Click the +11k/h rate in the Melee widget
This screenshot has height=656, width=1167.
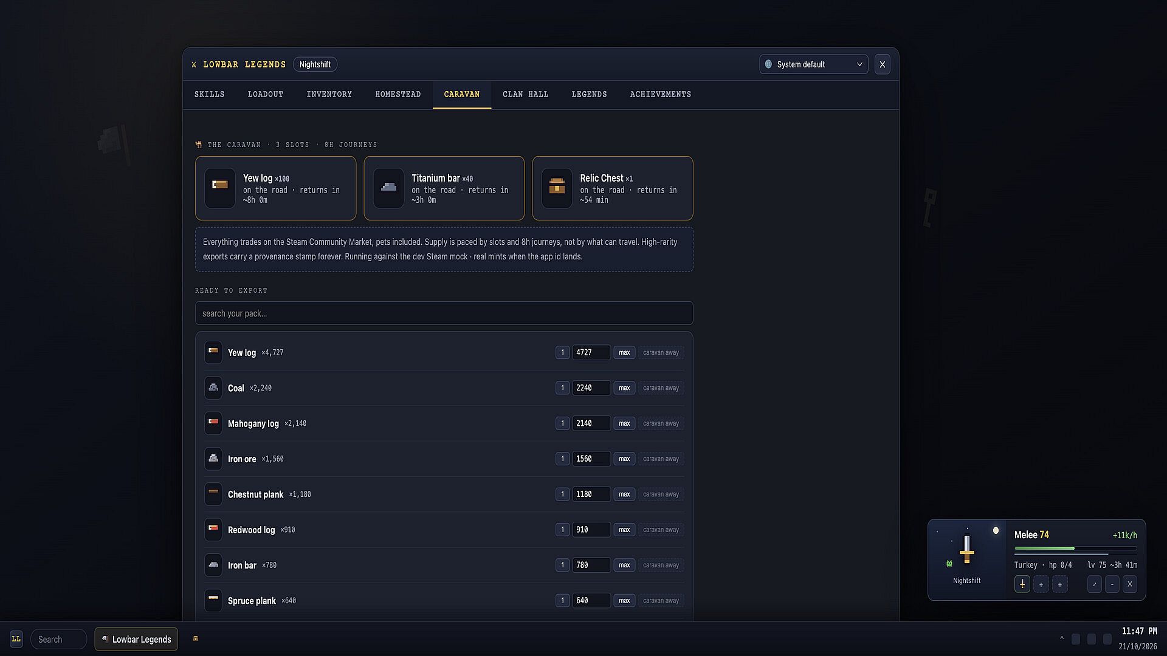(1124, 535)
